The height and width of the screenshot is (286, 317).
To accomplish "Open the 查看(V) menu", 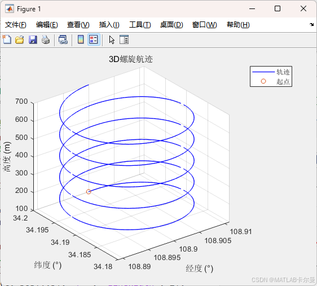I will click(78, 25).
